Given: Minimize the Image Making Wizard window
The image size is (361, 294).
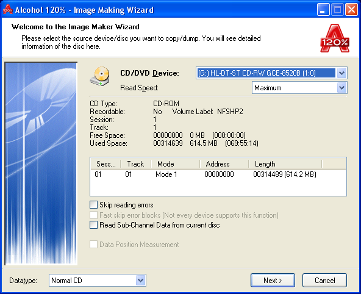Looking at the screenshot, I should pyautogui.click(x=323, y=10).
